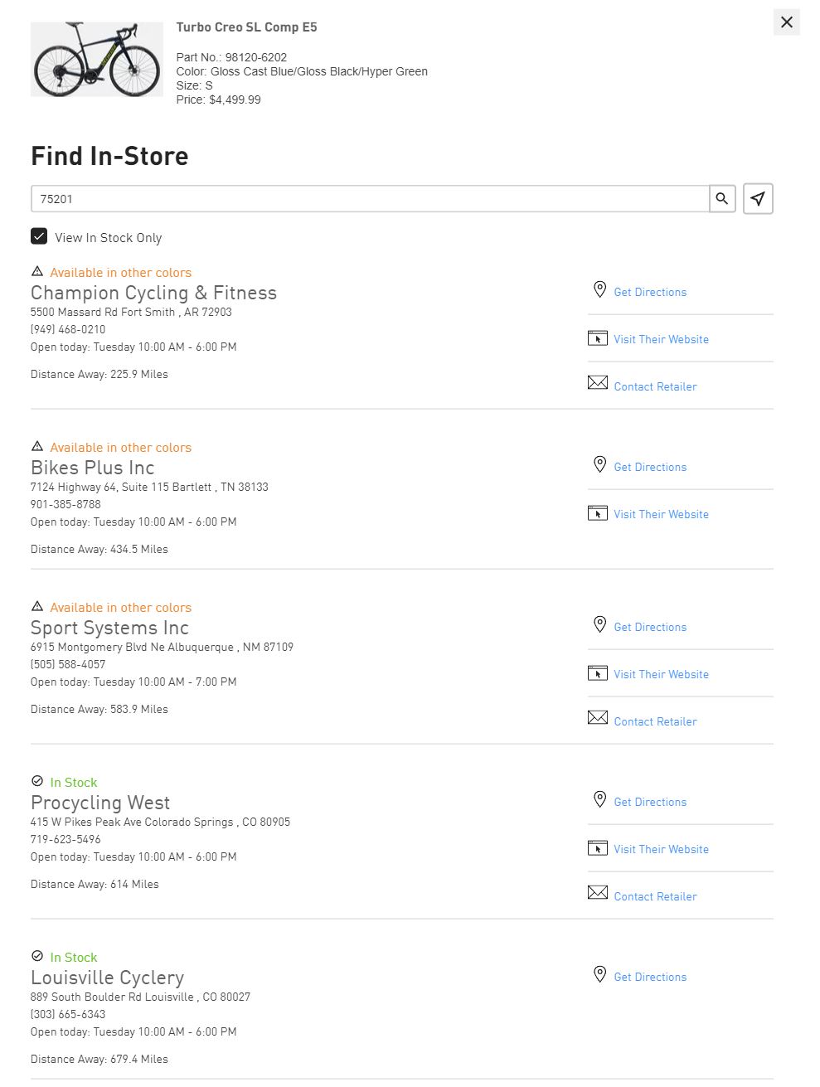Get directions to Procycling West

649,802
